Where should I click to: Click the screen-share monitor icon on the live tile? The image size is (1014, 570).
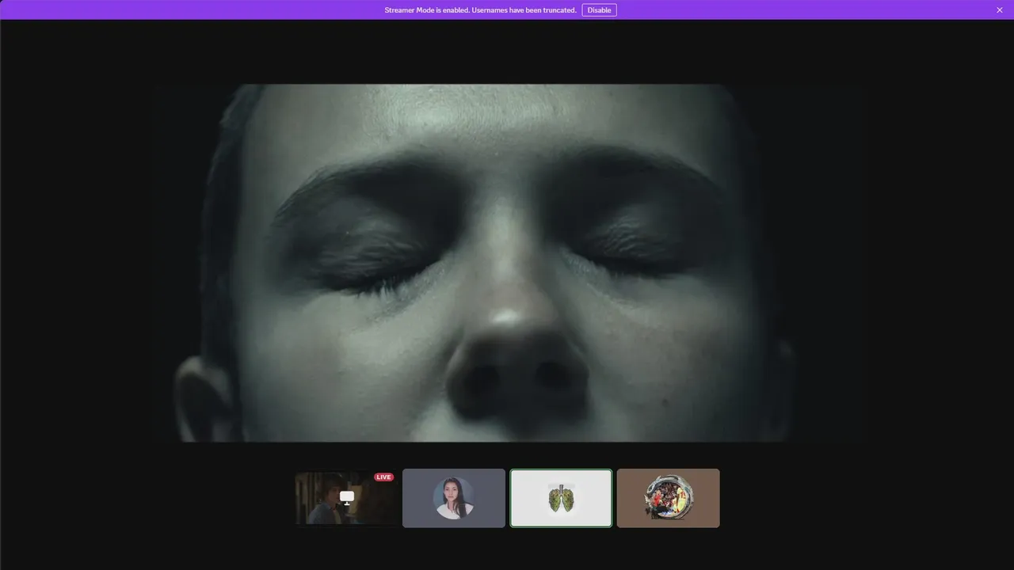347,497
